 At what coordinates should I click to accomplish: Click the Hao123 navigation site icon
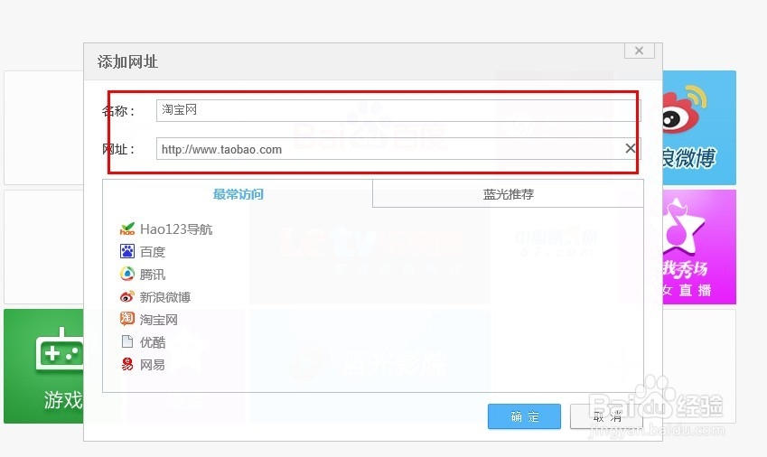[x=127, y=228]
